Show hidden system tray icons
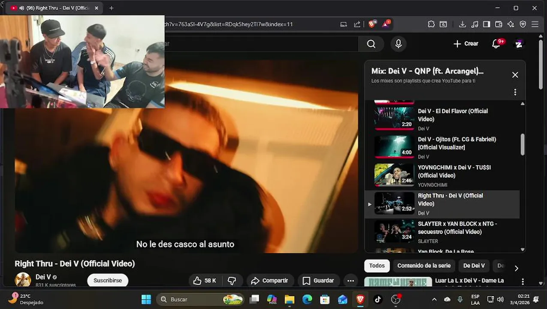 [434, 300]
